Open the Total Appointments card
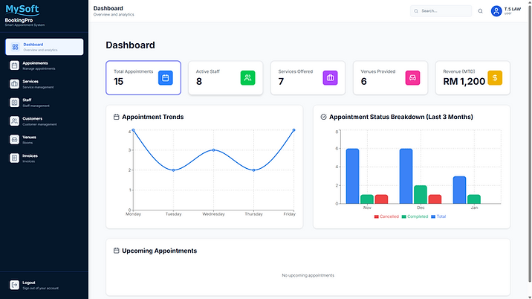Viewport: 532px width, 299px height. (x=143, y=78)
